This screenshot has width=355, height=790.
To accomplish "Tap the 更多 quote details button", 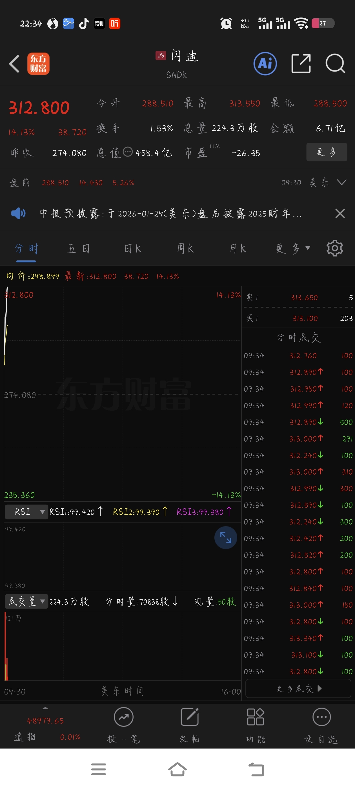I will point(327,152).
